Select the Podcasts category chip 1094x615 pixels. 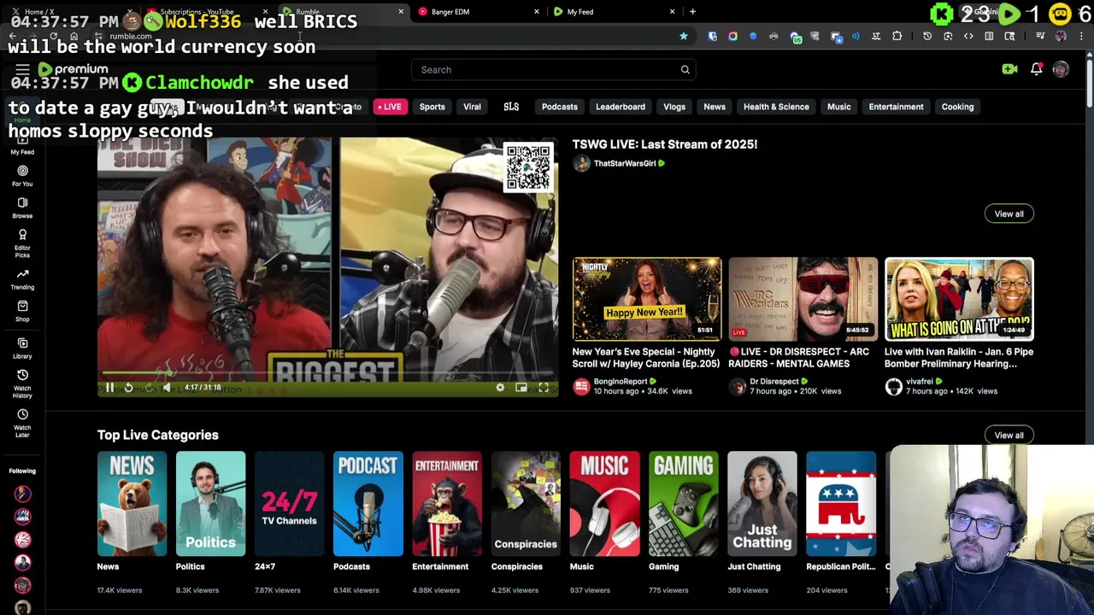560,107
